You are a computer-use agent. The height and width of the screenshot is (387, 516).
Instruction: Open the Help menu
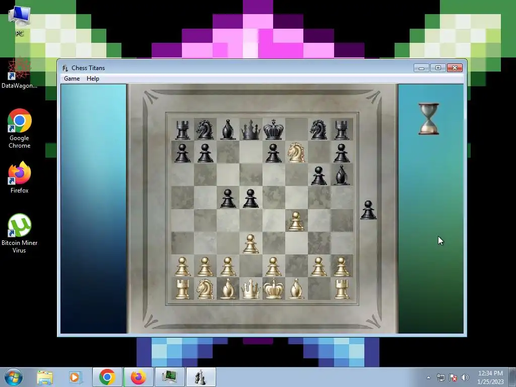coord(93,79)
